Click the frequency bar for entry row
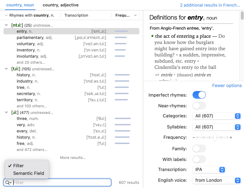 point(121,32)
